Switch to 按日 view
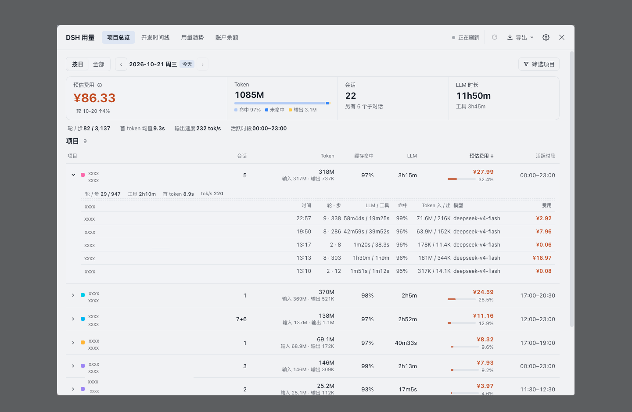The height and width of the screenshot is (412, 632). pos(78,64)
